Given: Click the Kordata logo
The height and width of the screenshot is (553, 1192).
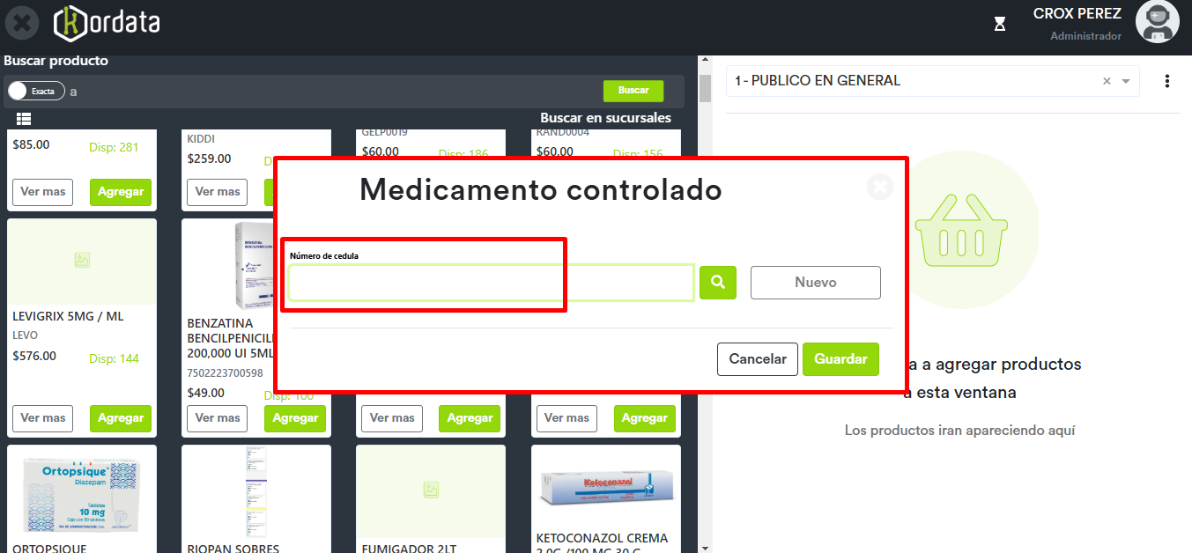Looking at the screenshot, I should pos(107,23).
